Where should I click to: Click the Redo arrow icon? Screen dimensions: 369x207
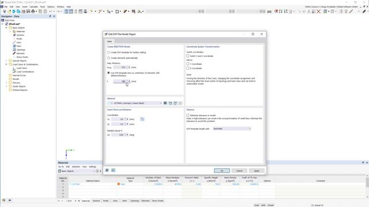(58, 11)
